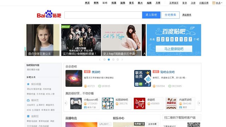Viewport: 226px width, 127px height.
Task: Click the 进入贴吧 blue button
Action: pyautogui.click(x=151, y=15)
